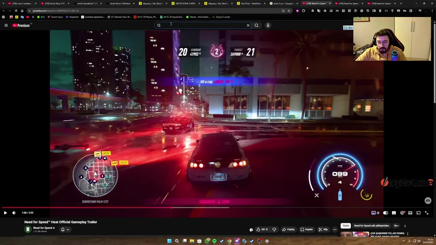Open the three-dot more actions menu
This screenshot has width=436, height=245.
coord(335,229)
